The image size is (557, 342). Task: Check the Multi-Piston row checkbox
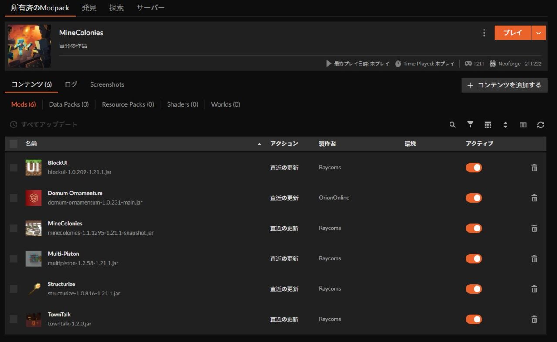click(13, 258)
